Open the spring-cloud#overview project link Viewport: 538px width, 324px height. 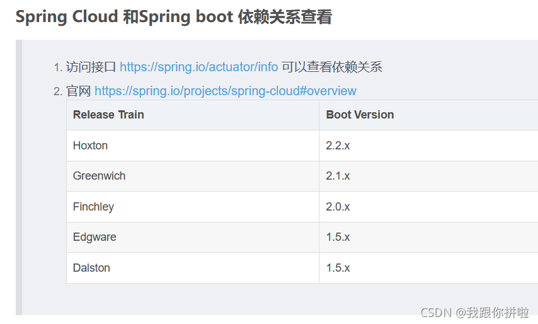(x=226, y=91)
